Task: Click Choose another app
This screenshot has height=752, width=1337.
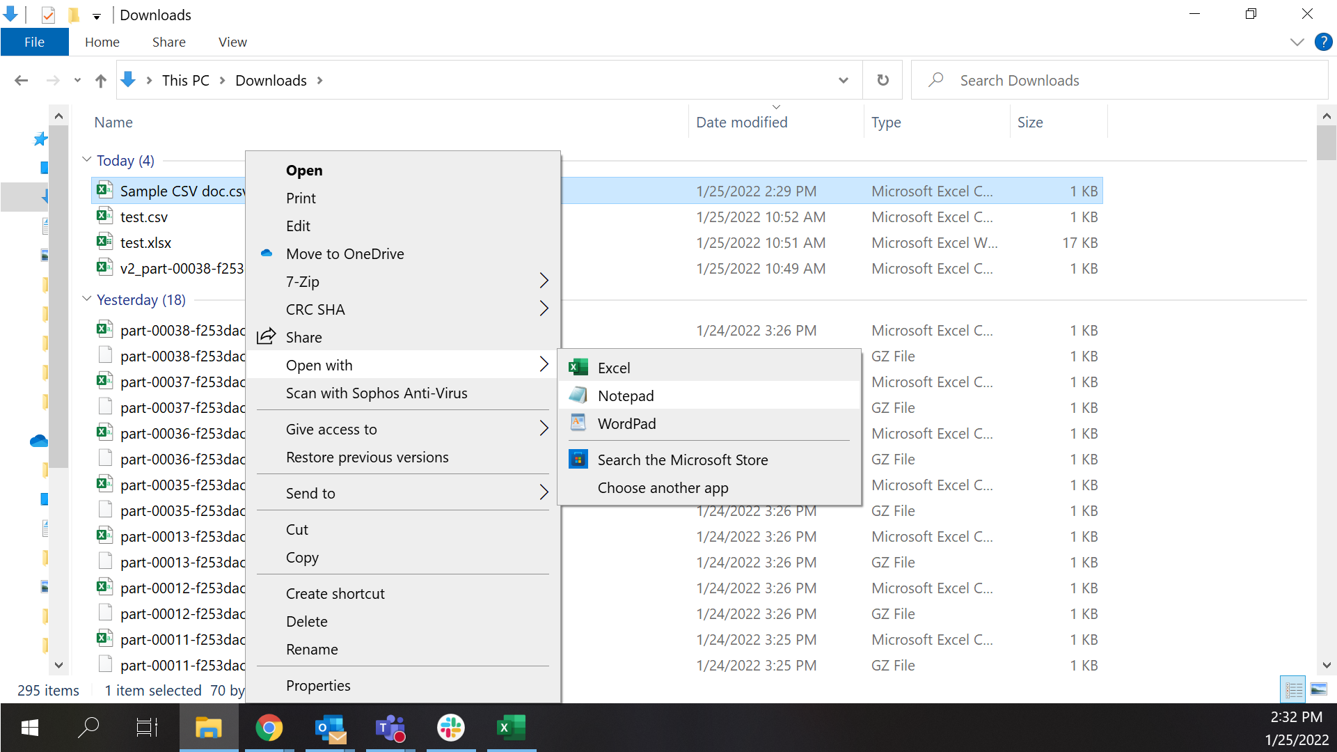Action: [x=663, y=487]
